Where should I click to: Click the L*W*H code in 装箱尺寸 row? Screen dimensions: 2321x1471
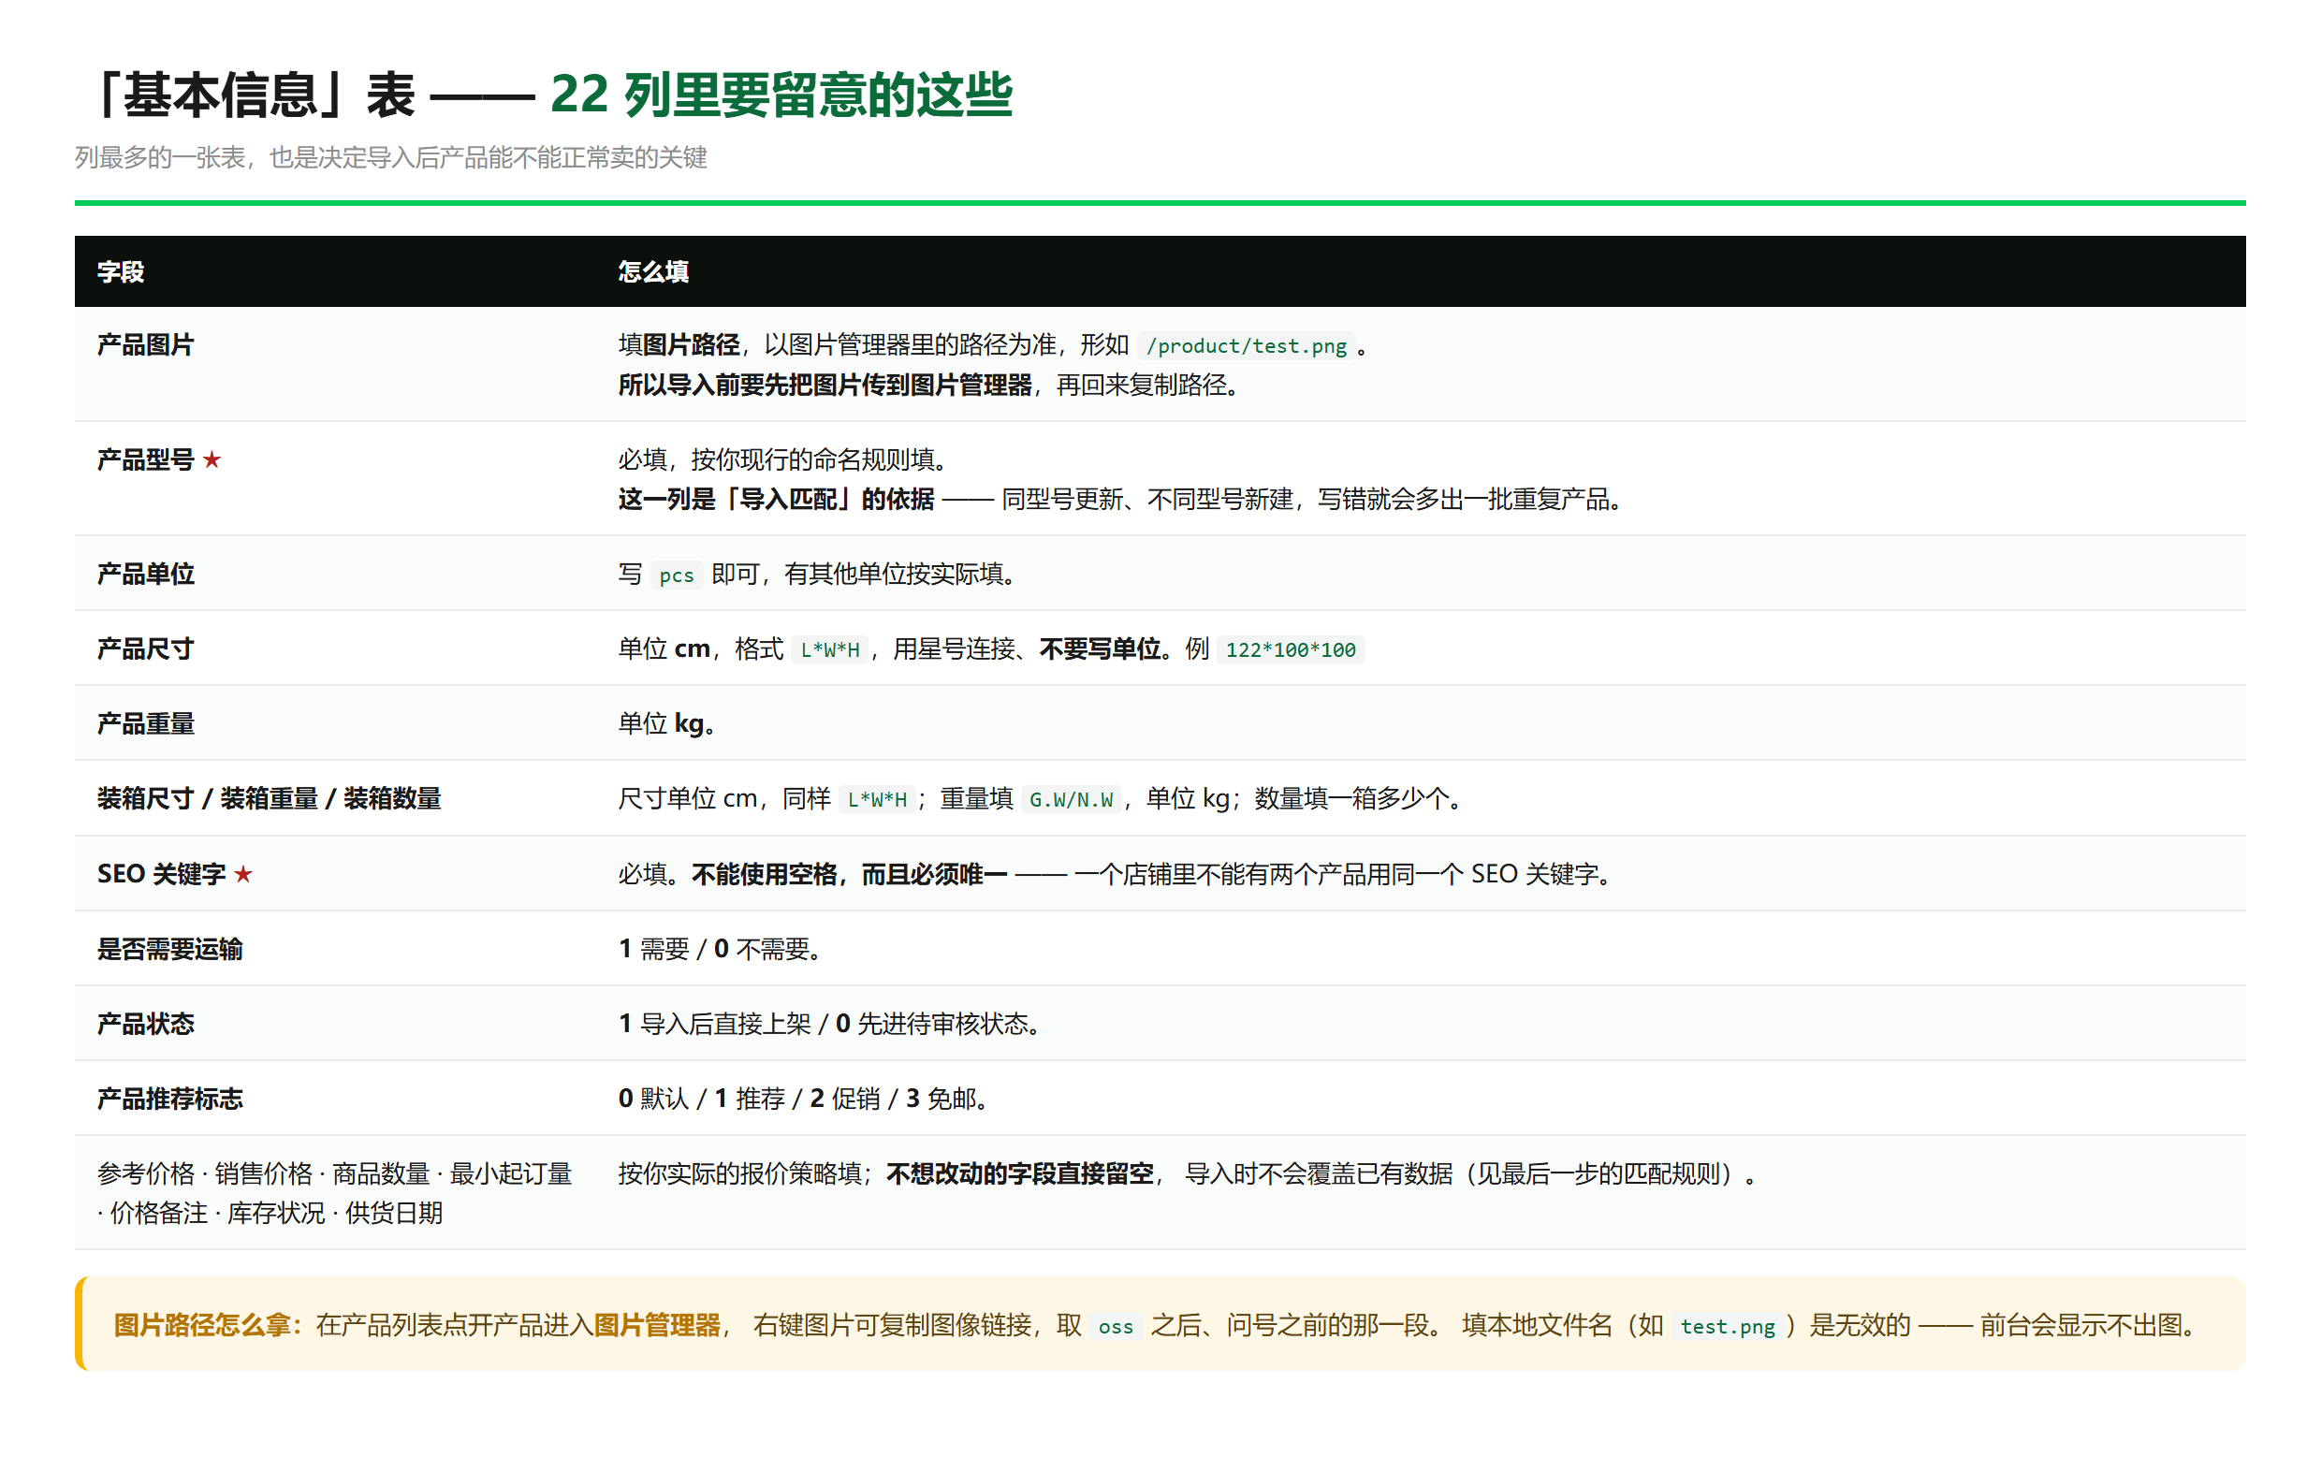(877, 799)
